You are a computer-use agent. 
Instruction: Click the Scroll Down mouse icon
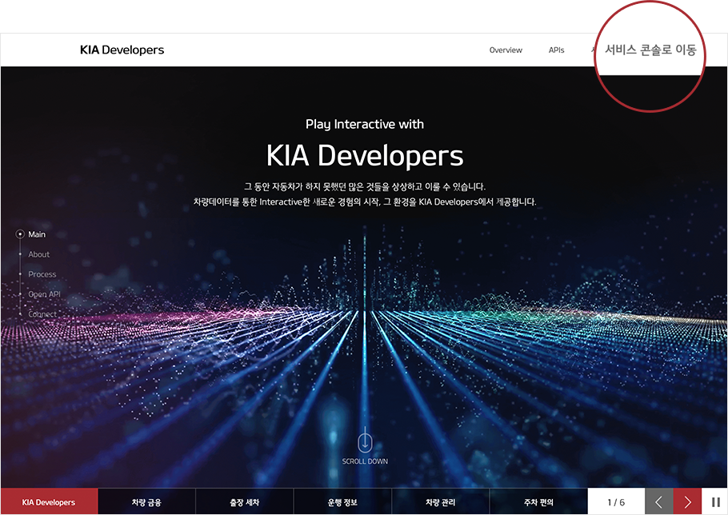coord(365,440)
